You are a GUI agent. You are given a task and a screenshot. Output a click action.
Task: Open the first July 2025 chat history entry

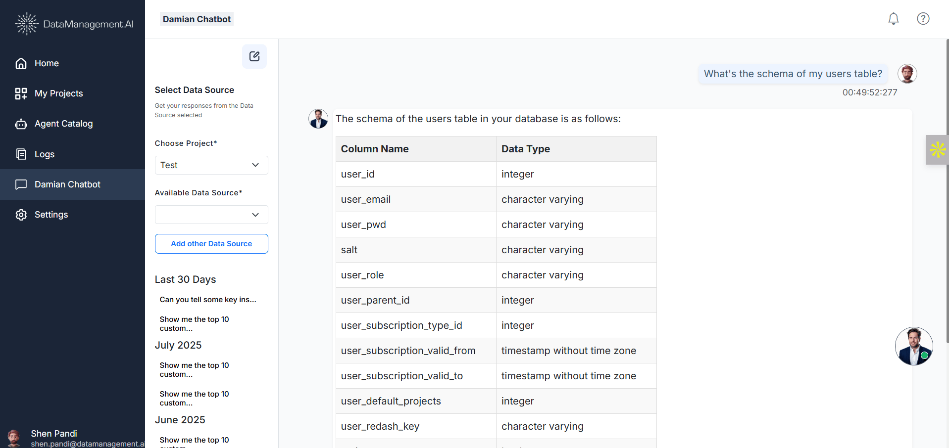194,370
